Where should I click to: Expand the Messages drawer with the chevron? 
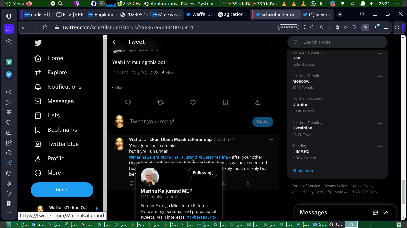click(386, 213)
